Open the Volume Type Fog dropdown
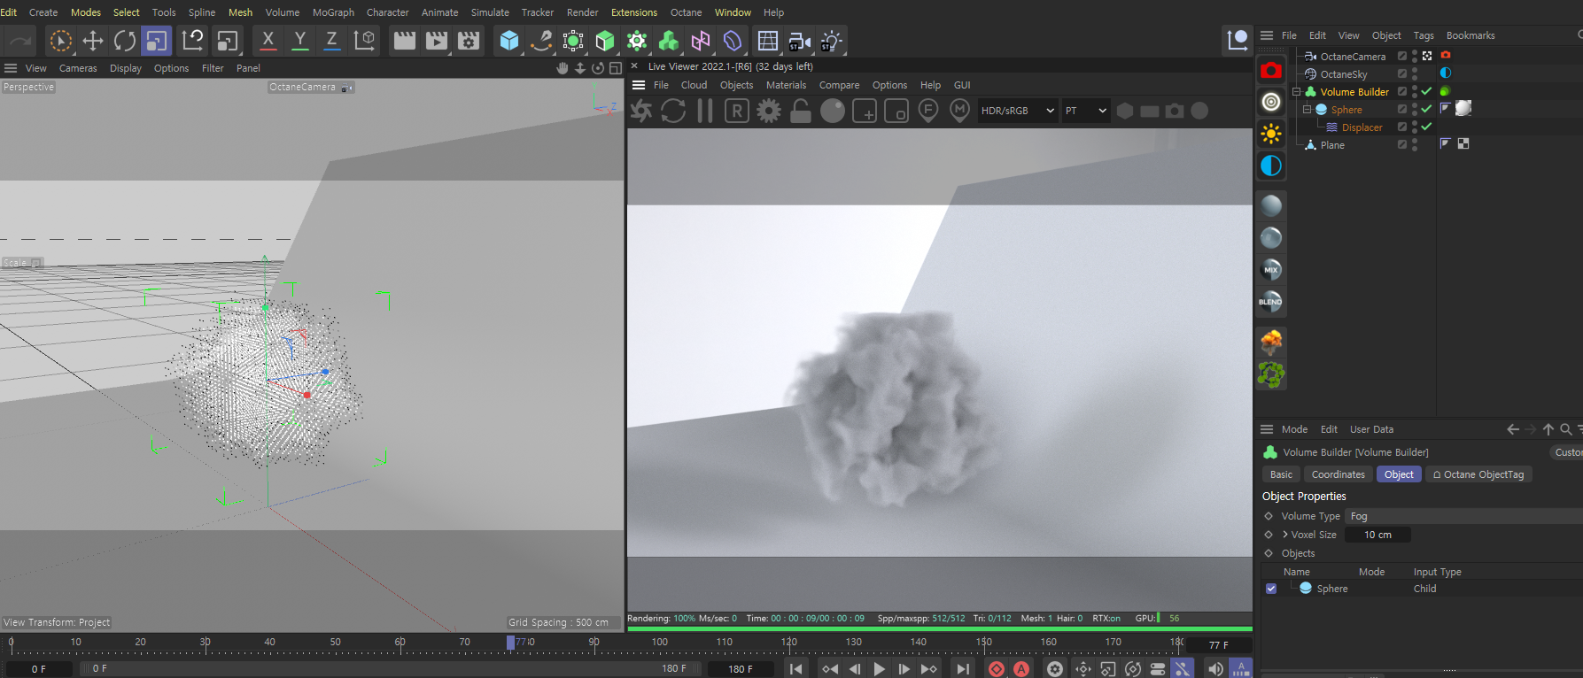The image size is (1583, 678). 1463,516
